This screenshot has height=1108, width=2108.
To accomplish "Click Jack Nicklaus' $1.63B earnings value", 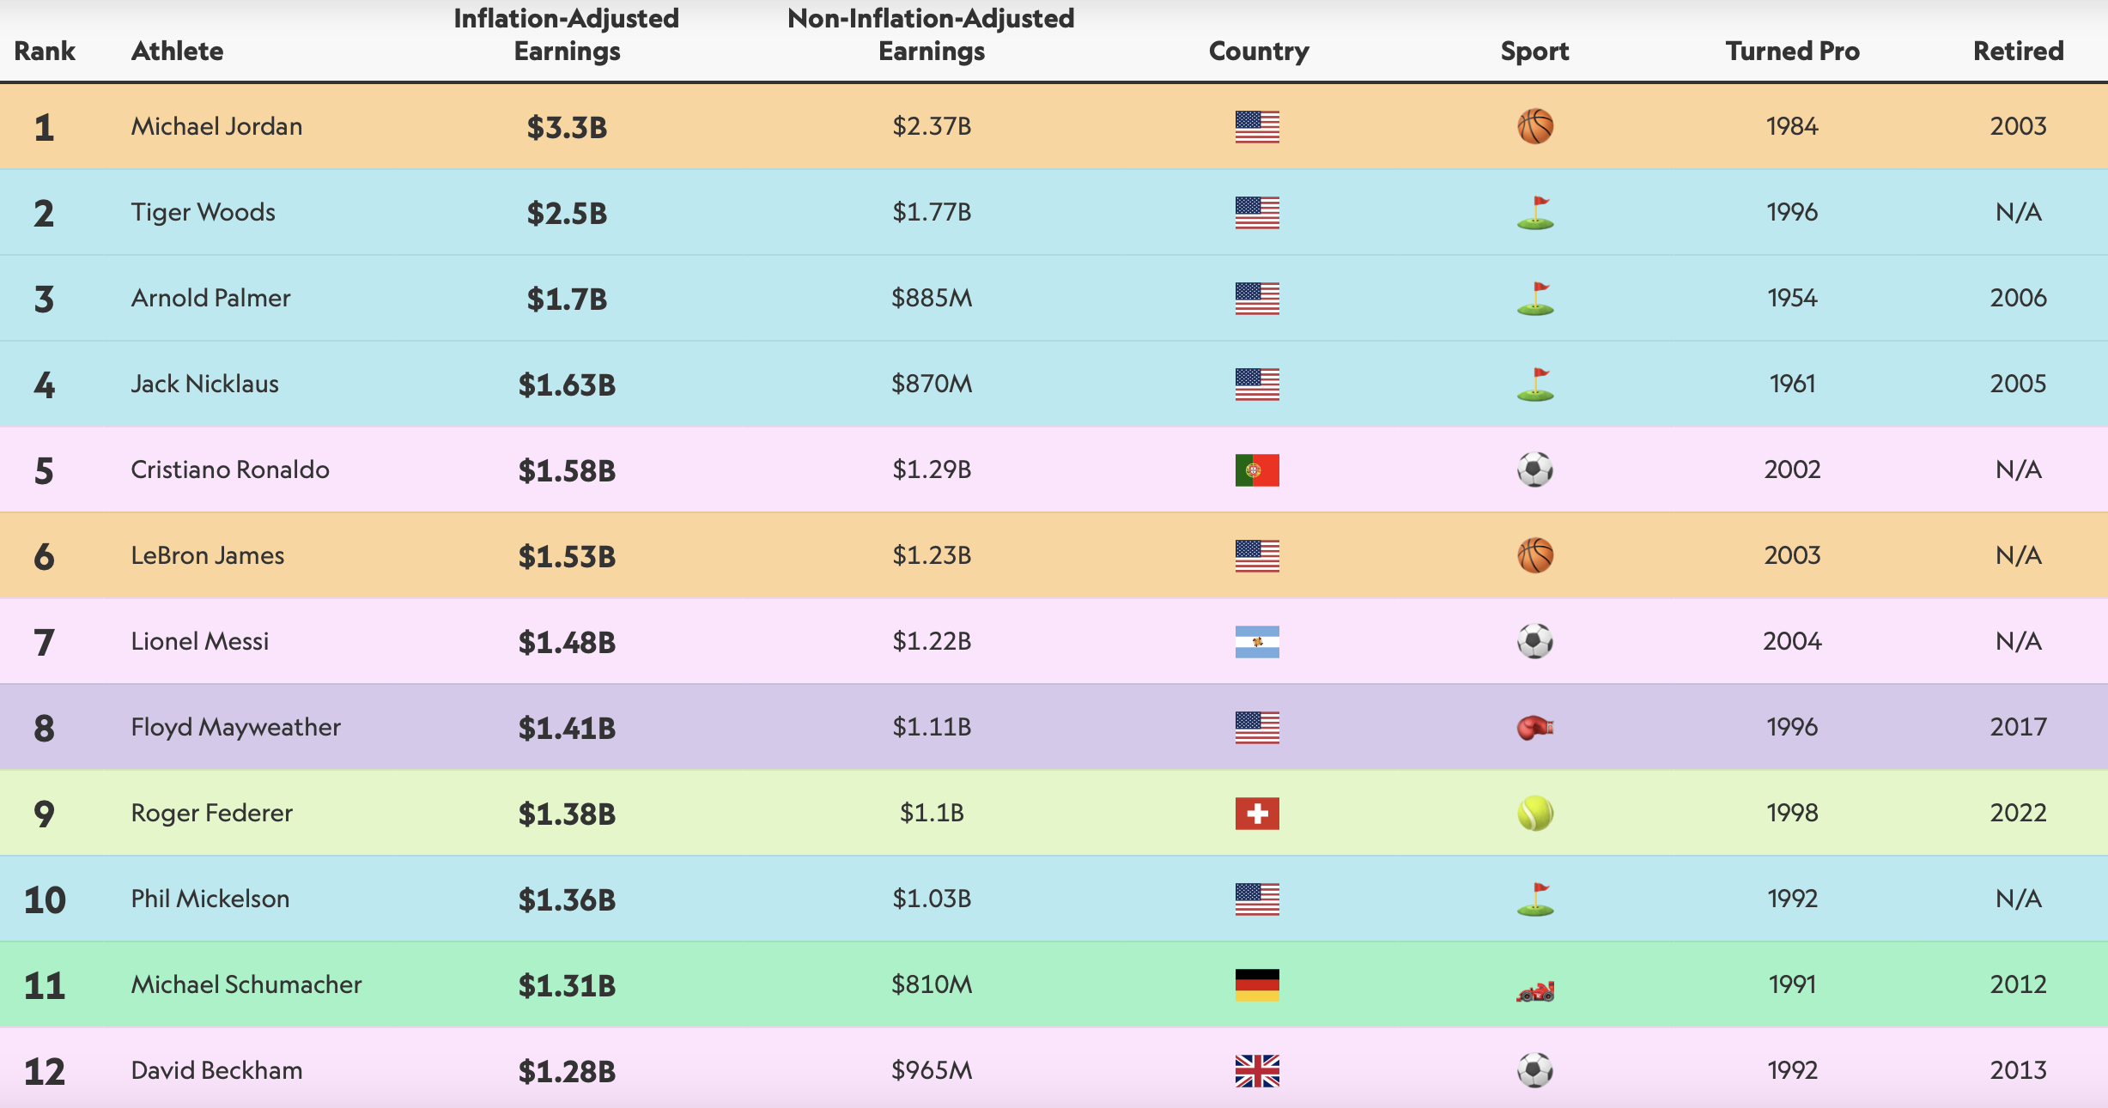I will 567,384.
